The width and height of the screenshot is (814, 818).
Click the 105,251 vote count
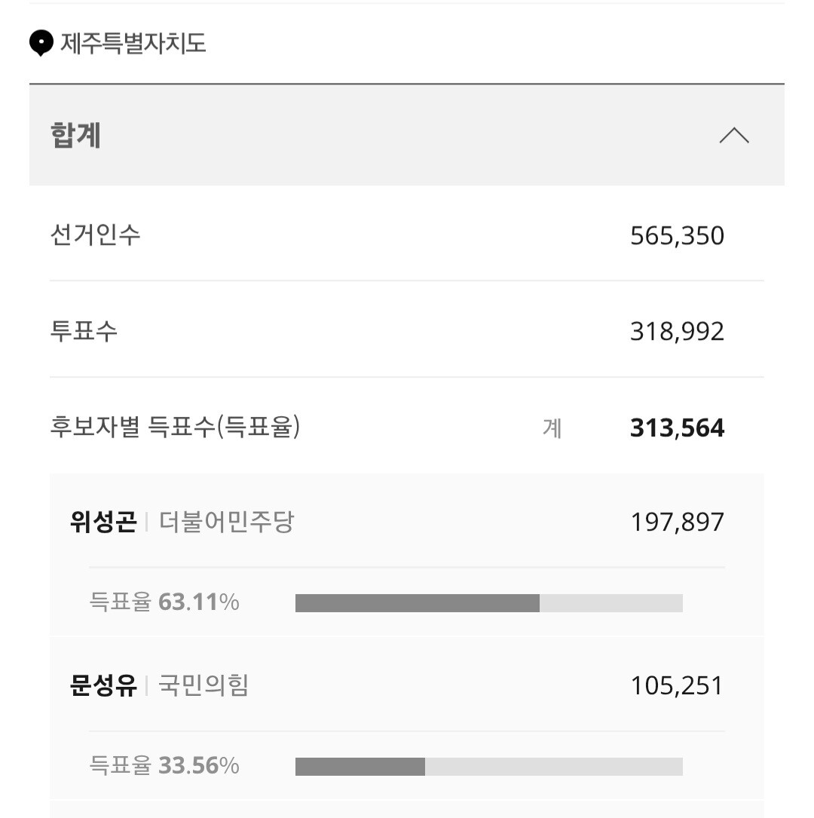pyautogui.click(x=677, y=686)
